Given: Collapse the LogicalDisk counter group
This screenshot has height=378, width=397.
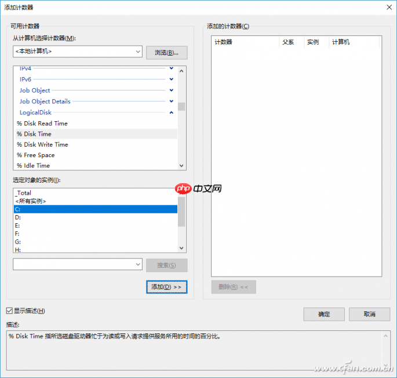Looking at the screenshot, I should pos(172,112).
